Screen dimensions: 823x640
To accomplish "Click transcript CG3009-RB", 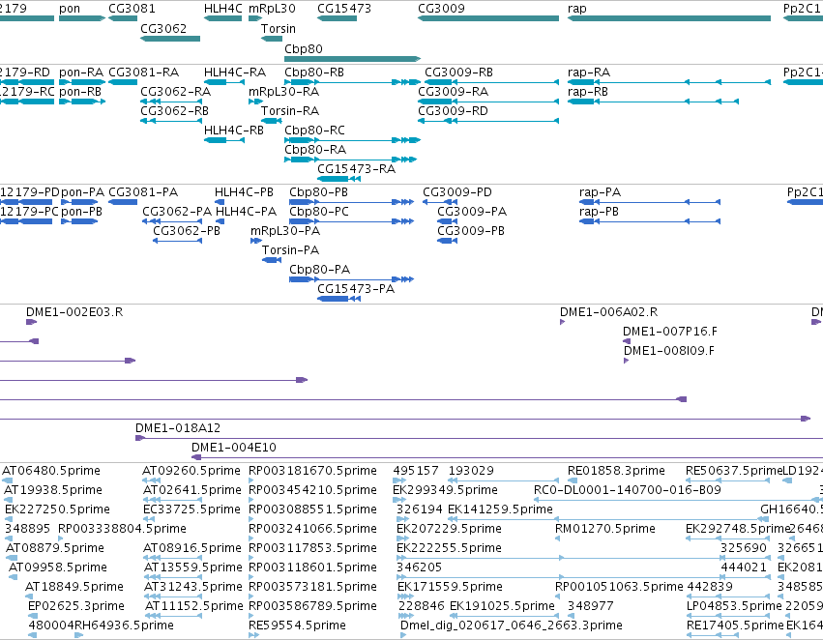I will coord(458,73).
